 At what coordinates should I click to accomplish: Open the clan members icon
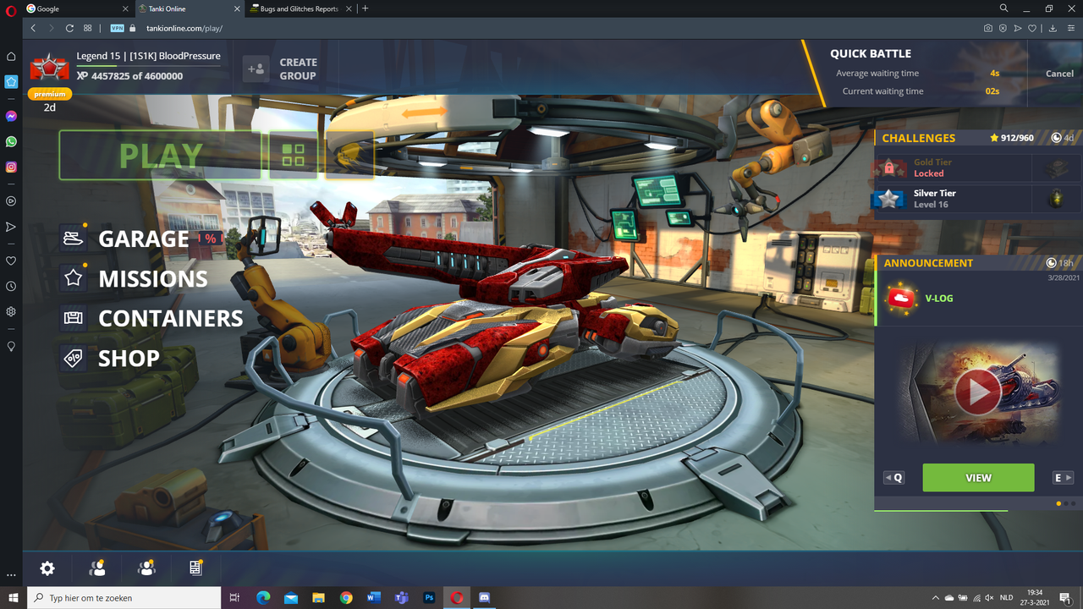point(147,568)
